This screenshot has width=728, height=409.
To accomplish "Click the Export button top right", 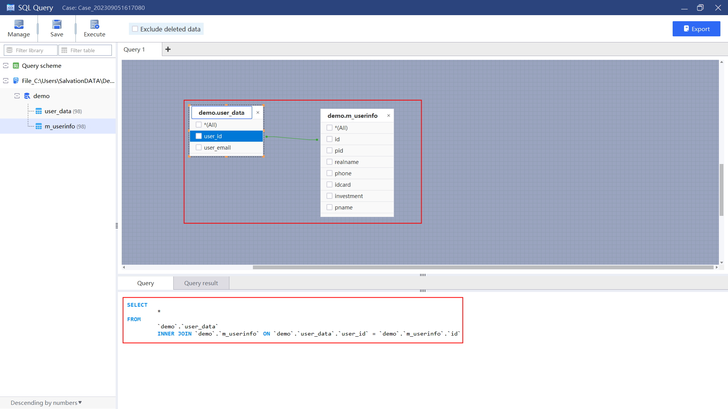I will pyautogui.click(x=696, y=28).
